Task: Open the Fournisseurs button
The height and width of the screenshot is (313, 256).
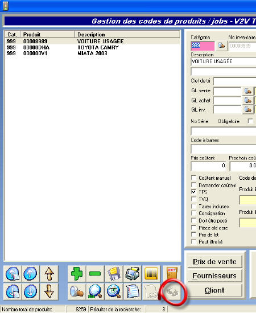Action: (214, 275)
